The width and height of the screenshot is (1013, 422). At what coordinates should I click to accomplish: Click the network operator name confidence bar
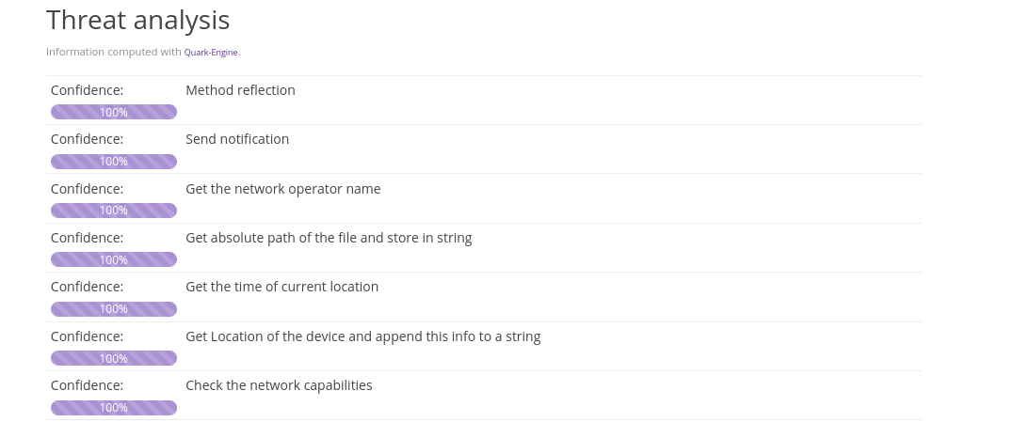[114, 211]
